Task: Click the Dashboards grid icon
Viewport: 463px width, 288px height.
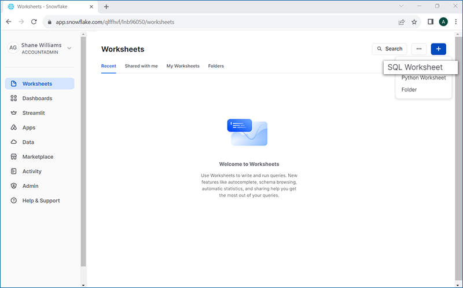Action: [13, 98]
